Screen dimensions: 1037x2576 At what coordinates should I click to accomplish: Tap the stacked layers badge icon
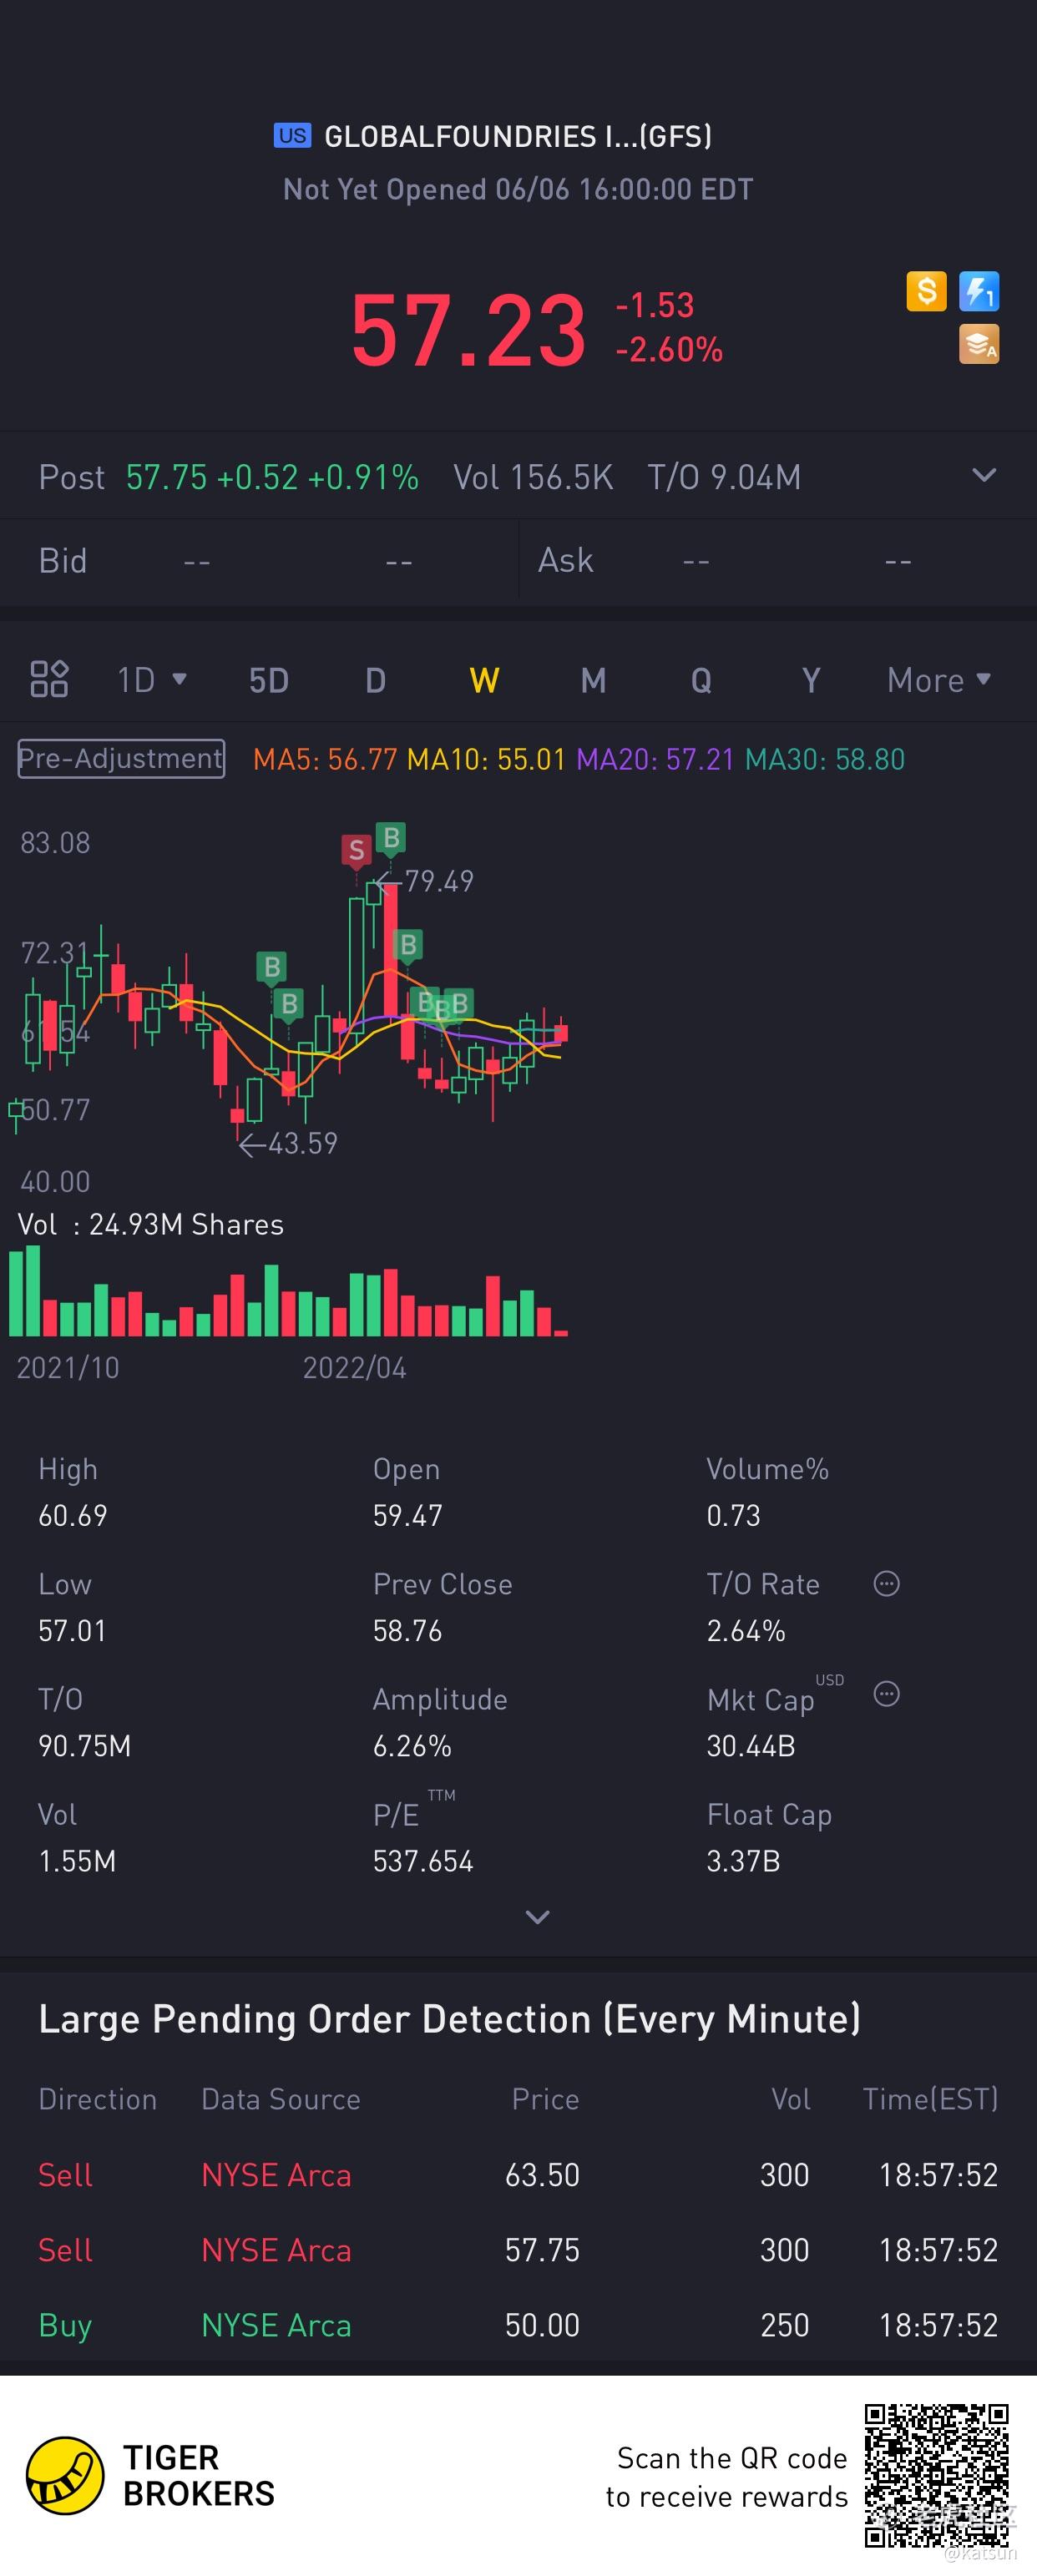point(978,344)
